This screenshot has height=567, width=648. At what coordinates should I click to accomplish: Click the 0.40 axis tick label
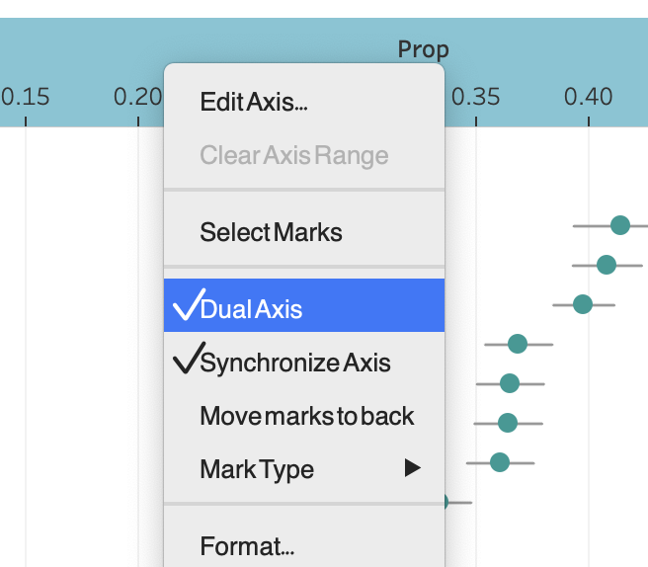tap(589, 97)
